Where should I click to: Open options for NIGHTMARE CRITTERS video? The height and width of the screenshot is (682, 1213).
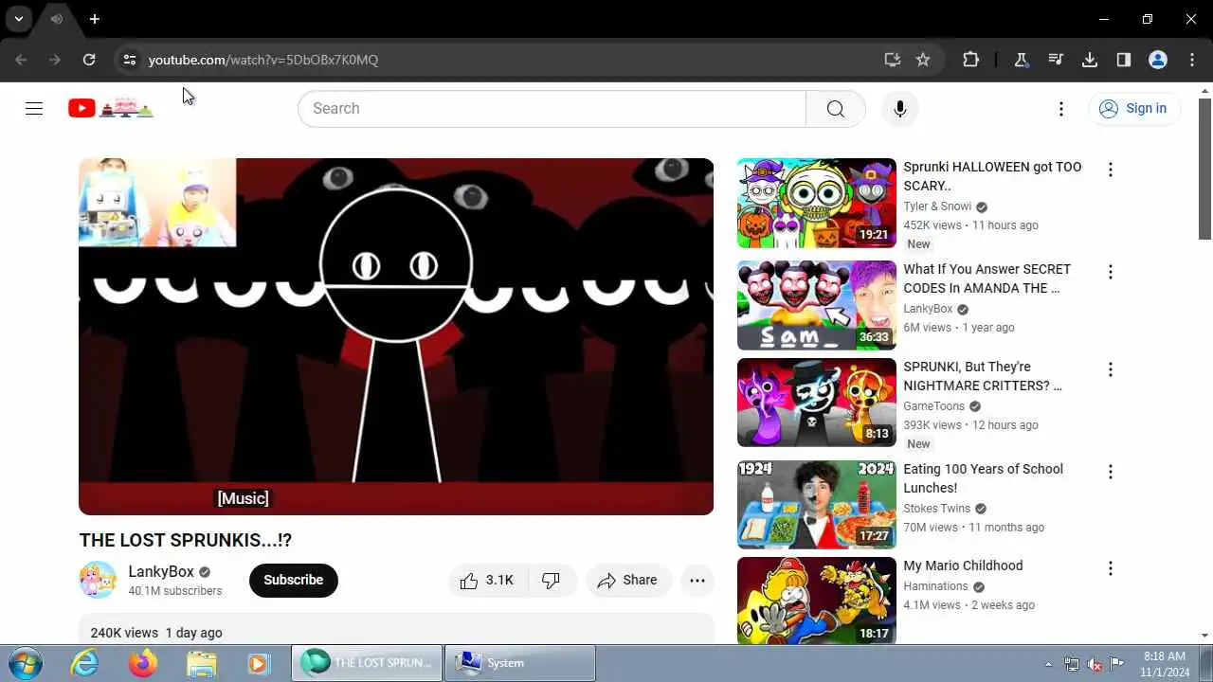tap(1111, 369)
